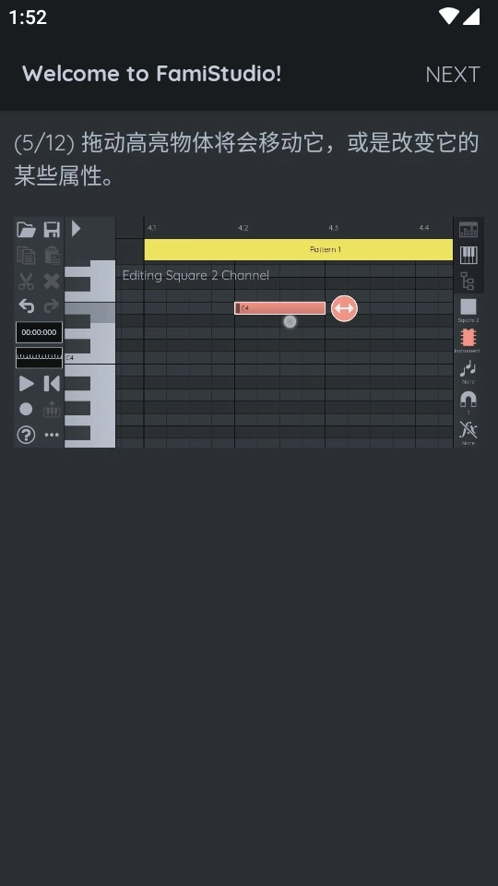
Task: Open the project folder icon
Action: (x=26, y=230)
